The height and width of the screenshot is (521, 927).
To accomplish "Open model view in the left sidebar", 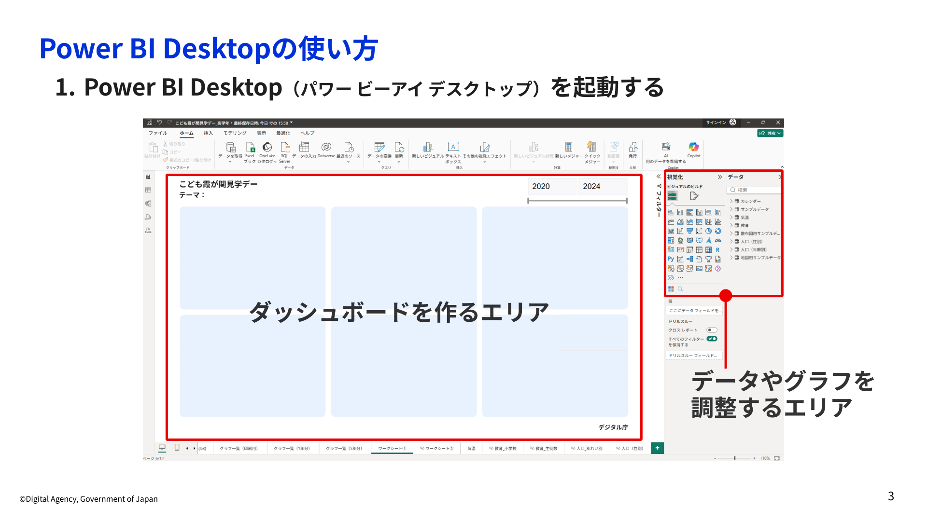I will point(148,204).
